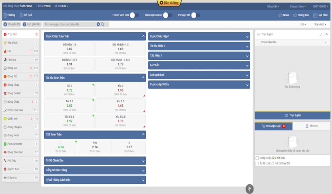
Task: Collapse the Trực tuyến panel chevron
Action: coord(327,34)
